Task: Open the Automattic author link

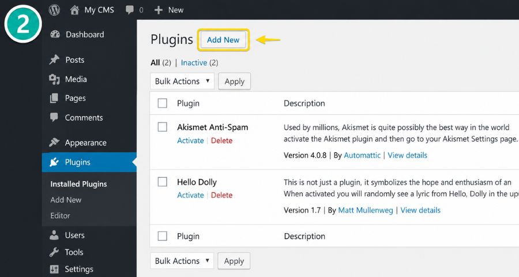Action: point(362,155)
